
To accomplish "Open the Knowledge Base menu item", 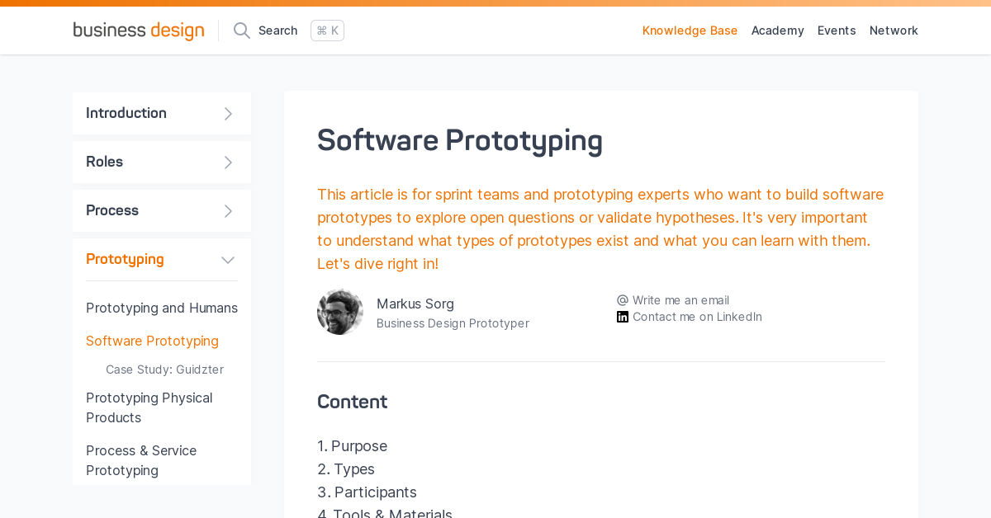I will tap(690, 31).
